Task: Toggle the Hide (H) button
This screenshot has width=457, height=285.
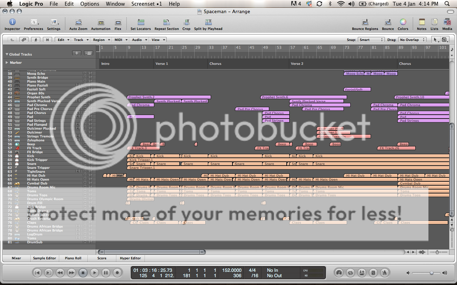Action: click(47, 40)
